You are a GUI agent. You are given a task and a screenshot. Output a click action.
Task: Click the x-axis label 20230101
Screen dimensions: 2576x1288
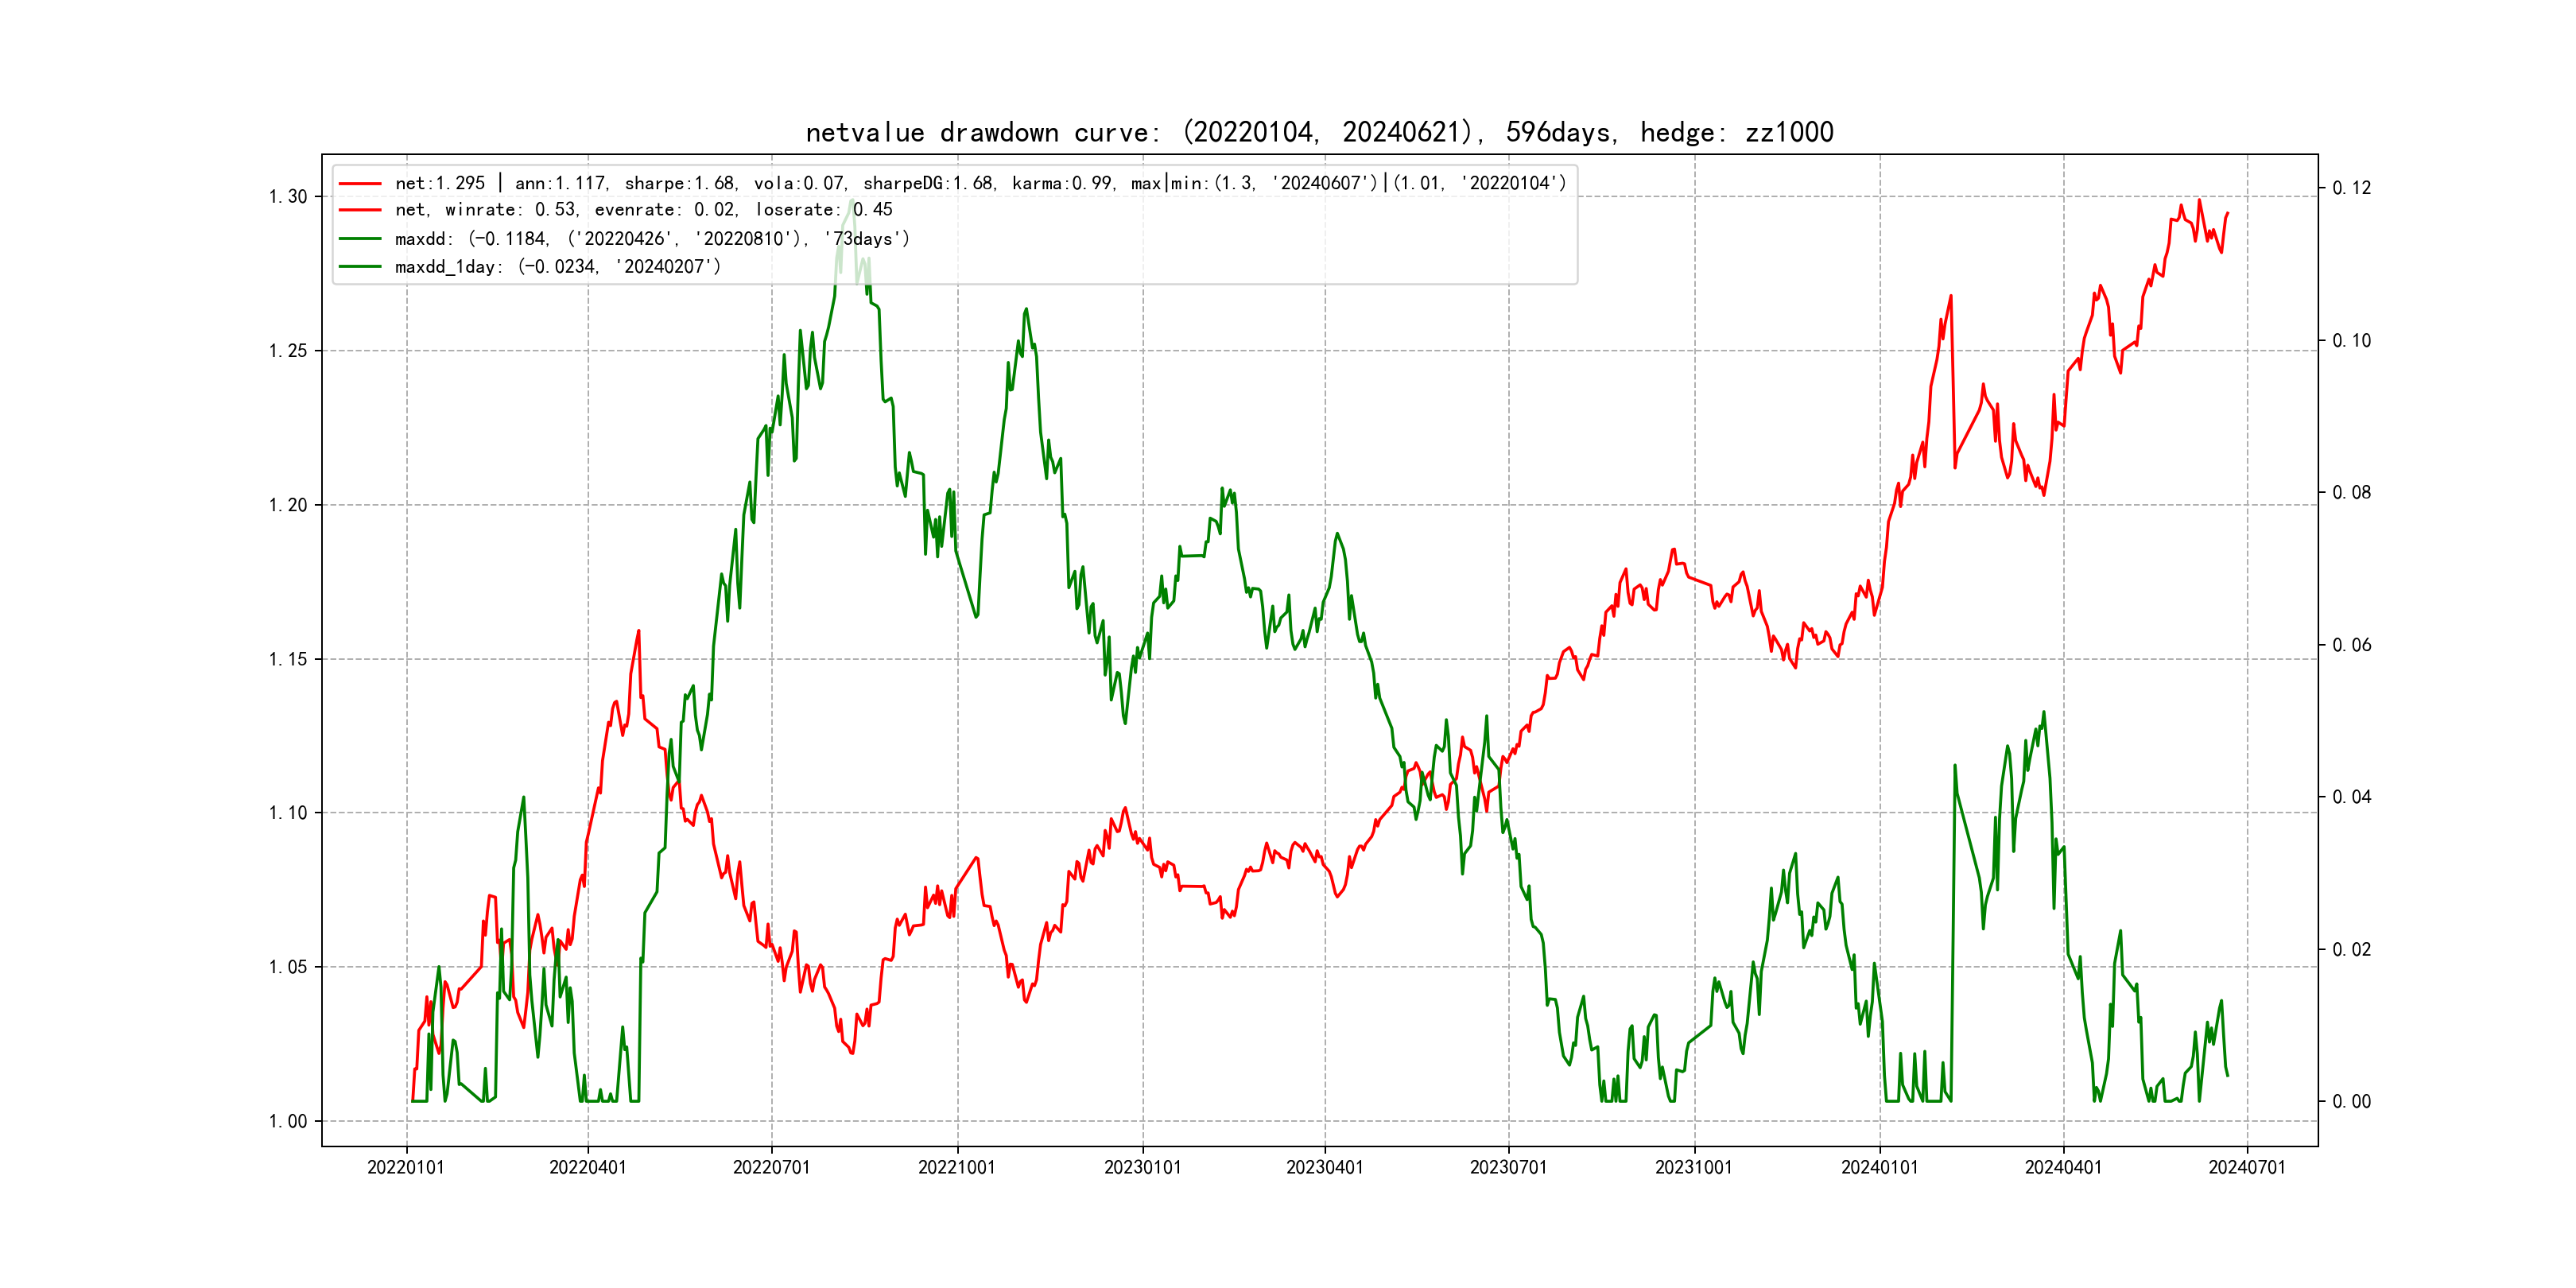(1142, 1167)
